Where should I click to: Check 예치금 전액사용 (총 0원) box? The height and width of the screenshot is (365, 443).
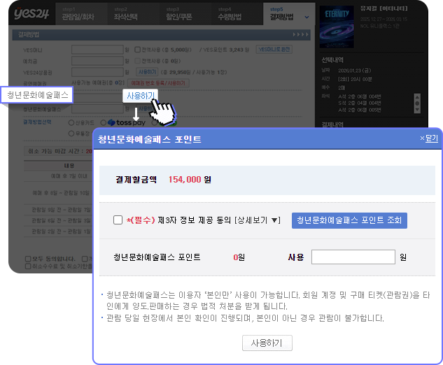(137, 61)
